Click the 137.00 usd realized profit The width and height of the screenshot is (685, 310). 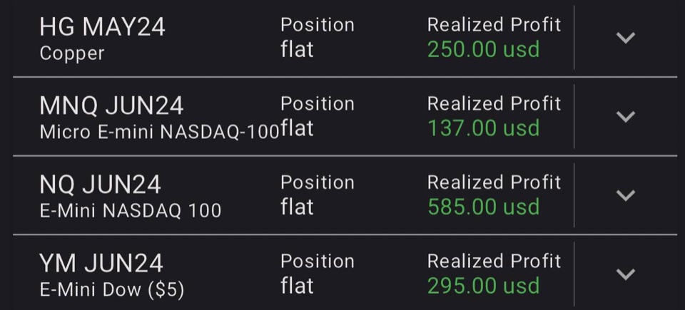pos(484,128)
